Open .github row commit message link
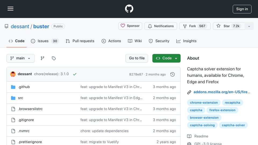 tap(111, 87)
